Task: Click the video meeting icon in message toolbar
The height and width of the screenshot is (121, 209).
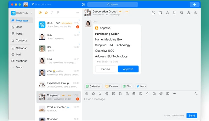Action: pos(154,93)
